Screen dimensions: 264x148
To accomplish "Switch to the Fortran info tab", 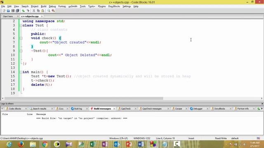I will [x=243, y=109].
